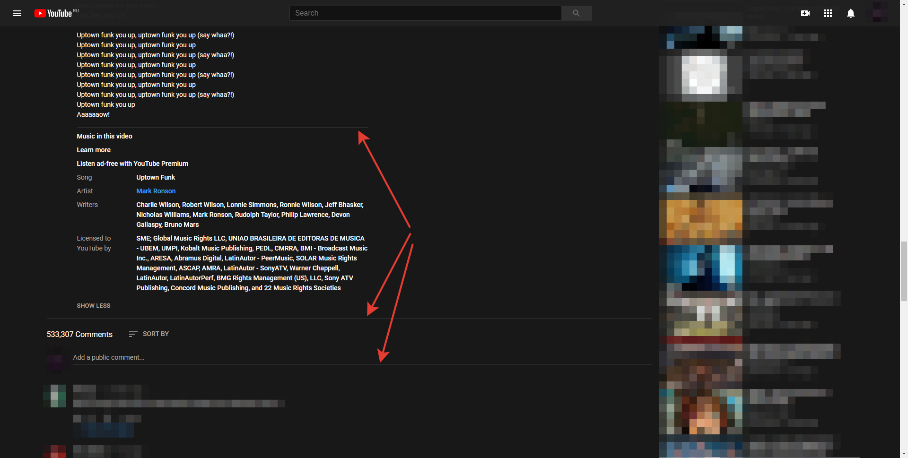This screenshot has height=458, width=908.
Task: Open the SORT BY dropdown for comments
Action: [156, 334]
